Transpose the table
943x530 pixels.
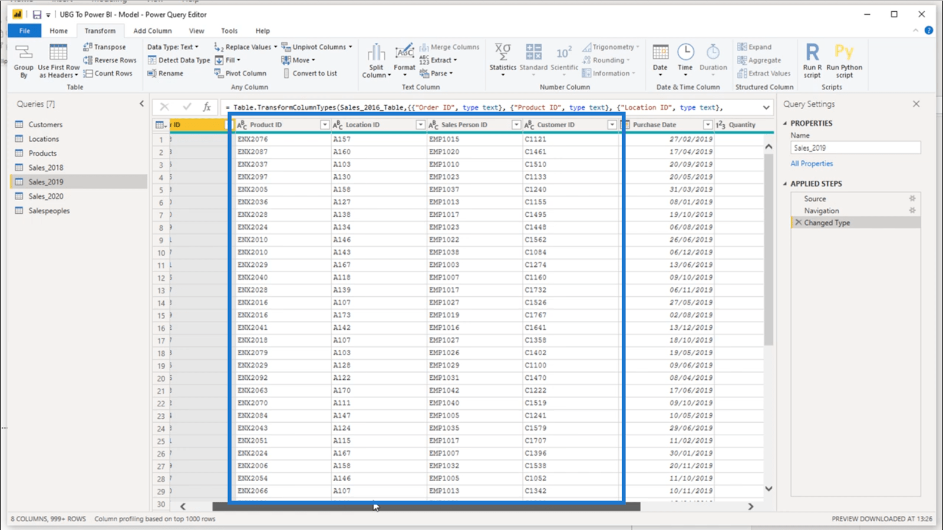tap(104, 47)
